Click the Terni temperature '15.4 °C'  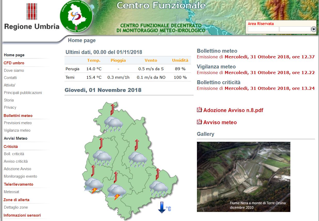pyautogui.click(x=94, y=77)
